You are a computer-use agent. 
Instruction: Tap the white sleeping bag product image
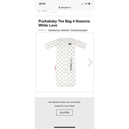click(x=66, y=62)
